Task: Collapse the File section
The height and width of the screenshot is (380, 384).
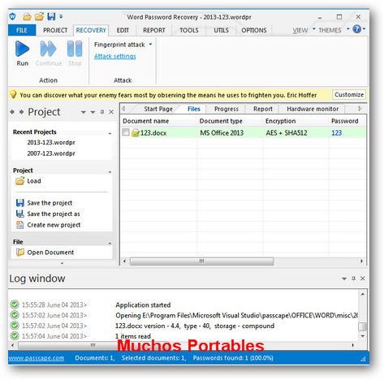Action: tap(110, 244)
